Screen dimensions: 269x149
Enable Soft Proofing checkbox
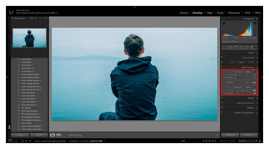pyautogui.click(x=66, y=135)
